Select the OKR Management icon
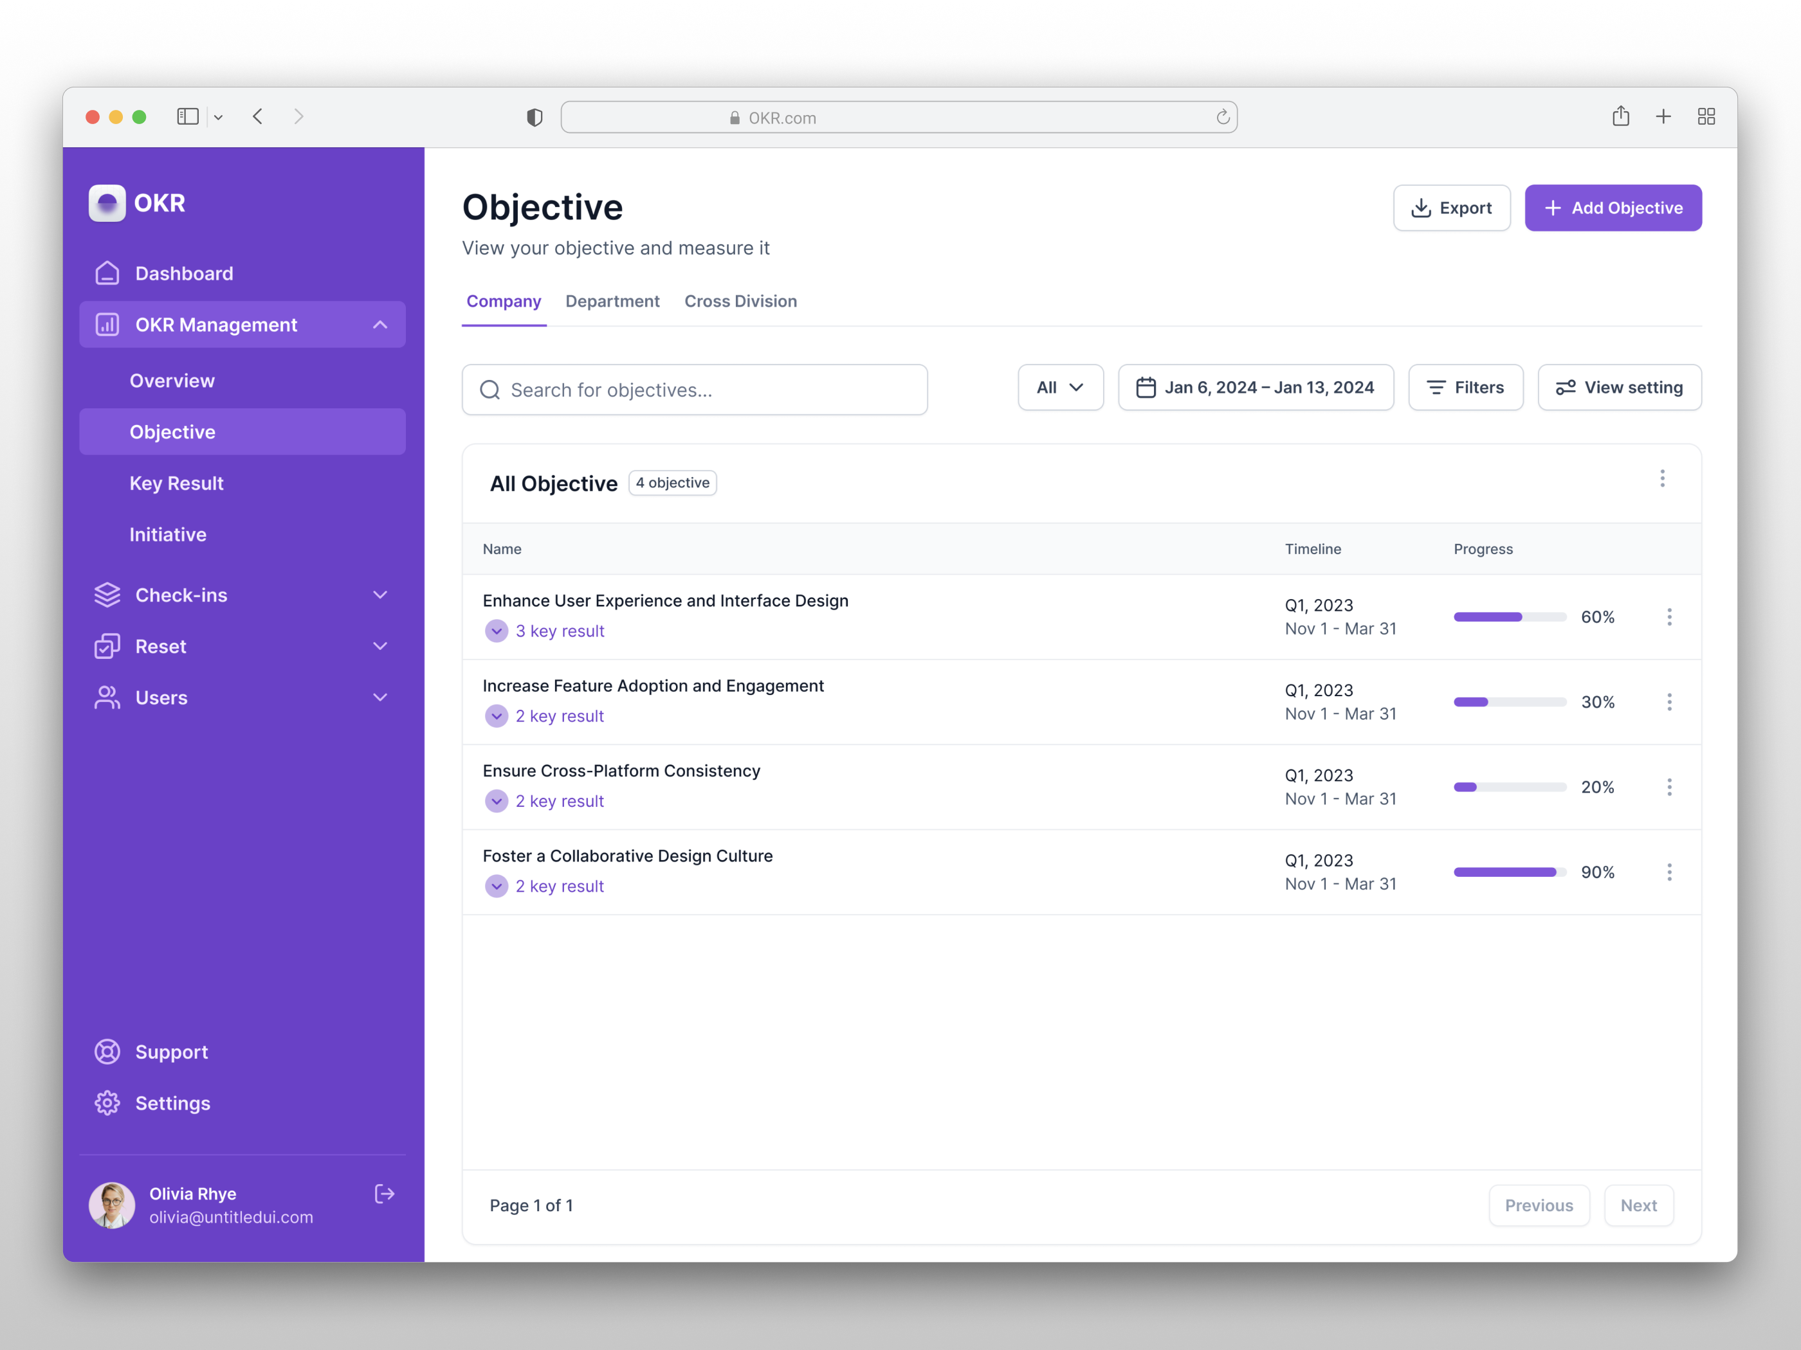This screenshot has width=1801, height=1350. (x=107, y=324)
